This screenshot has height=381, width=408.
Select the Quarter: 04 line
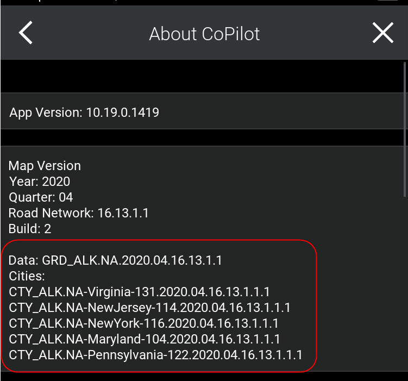tap(41, 197)
